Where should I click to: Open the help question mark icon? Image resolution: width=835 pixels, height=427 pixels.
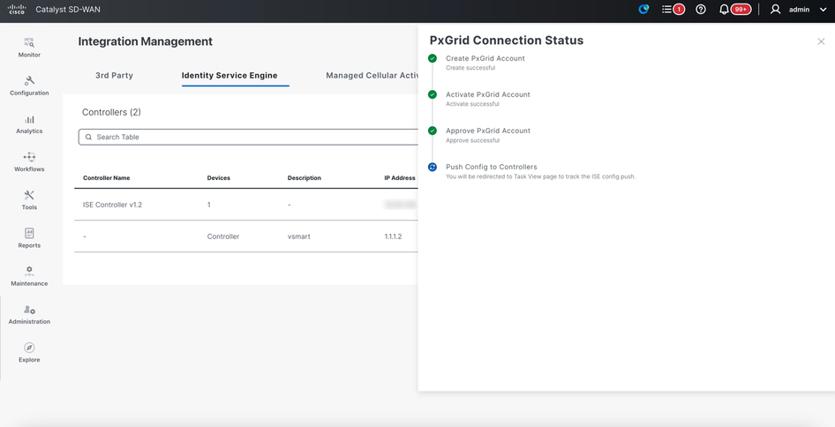pos(701,9)
